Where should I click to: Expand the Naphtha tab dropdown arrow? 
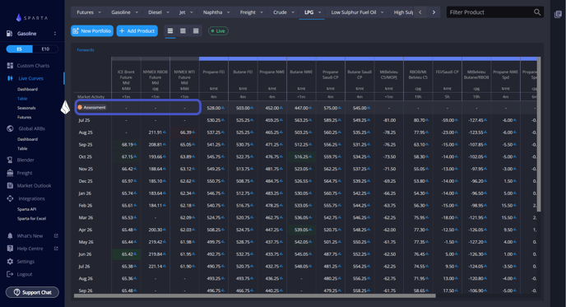[228, 12]
